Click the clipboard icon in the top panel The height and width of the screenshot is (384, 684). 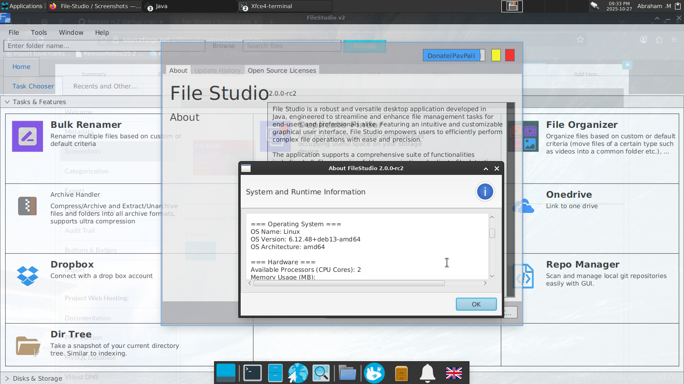(678, 6)
